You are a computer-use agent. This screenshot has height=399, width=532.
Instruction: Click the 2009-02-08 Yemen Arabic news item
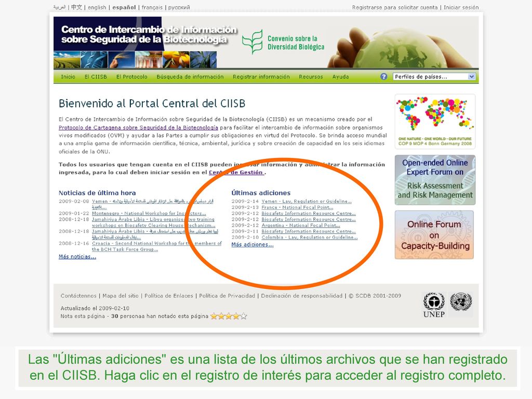pos(153,204)
